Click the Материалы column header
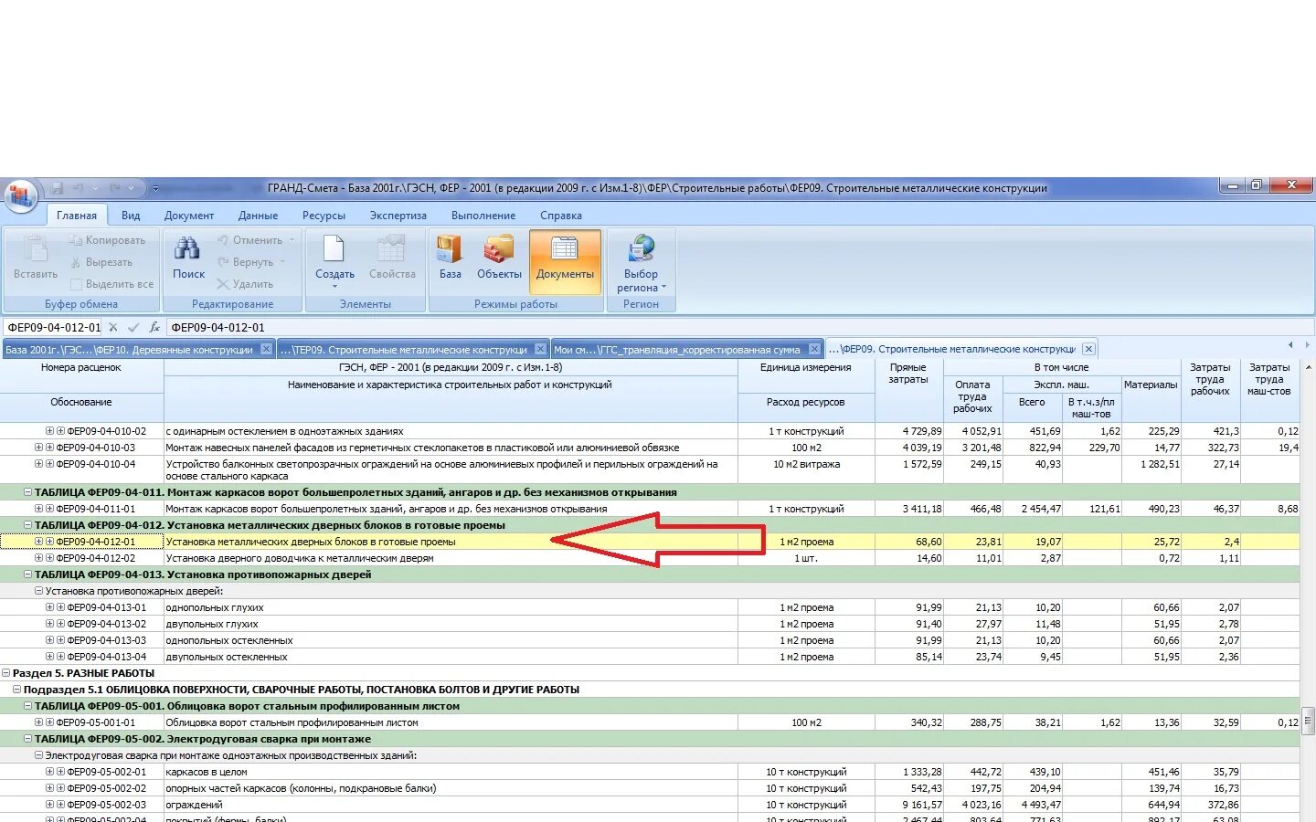 tap(1151, 398)
